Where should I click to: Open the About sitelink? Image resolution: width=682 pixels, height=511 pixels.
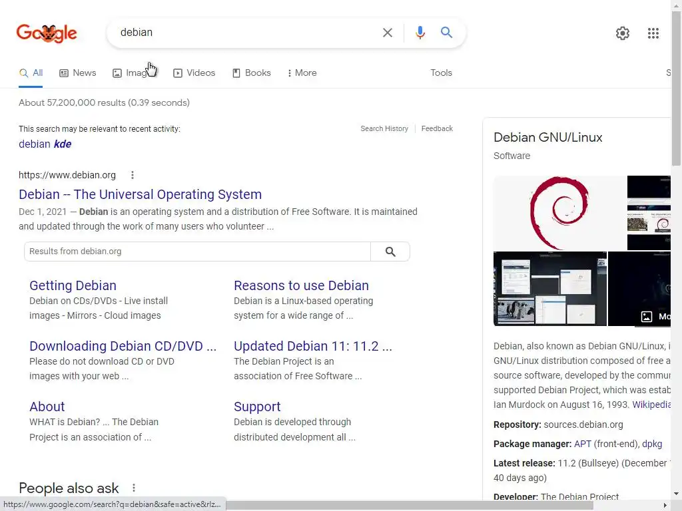click(x=47, y=407)
